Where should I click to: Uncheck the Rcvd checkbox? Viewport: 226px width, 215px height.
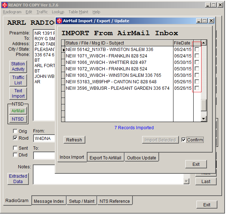click(15, 138)
